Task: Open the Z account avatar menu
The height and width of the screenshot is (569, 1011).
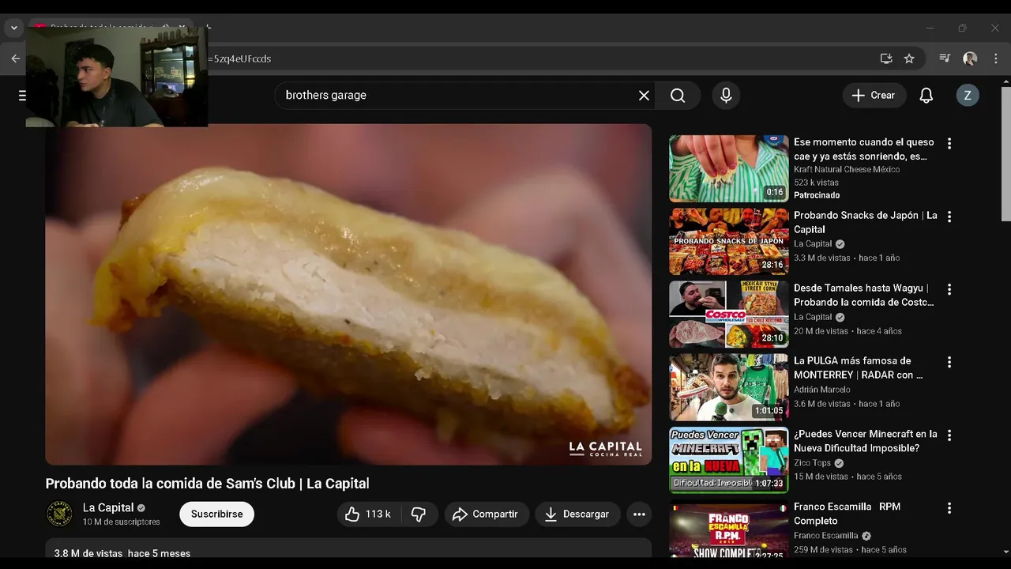Action: 968,96
